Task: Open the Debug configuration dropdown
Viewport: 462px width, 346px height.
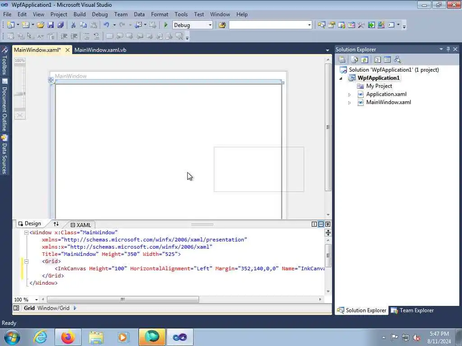Action: (210, 25)
